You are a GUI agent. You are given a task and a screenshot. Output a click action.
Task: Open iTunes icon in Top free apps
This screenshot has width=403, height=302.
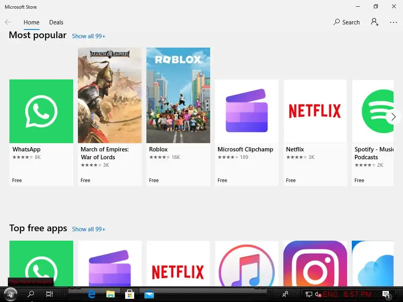[x=247, y=263]
